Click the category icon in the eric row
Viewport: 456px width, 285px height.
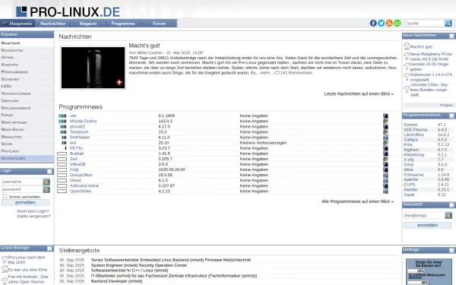tap(385, 143)
